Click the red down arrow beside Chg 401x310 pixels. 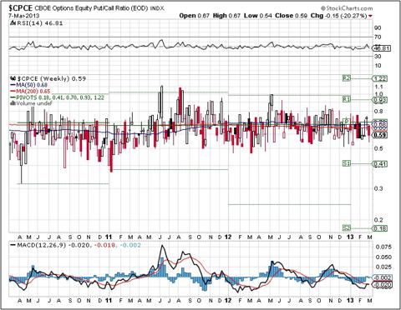[x=370, y=16]
